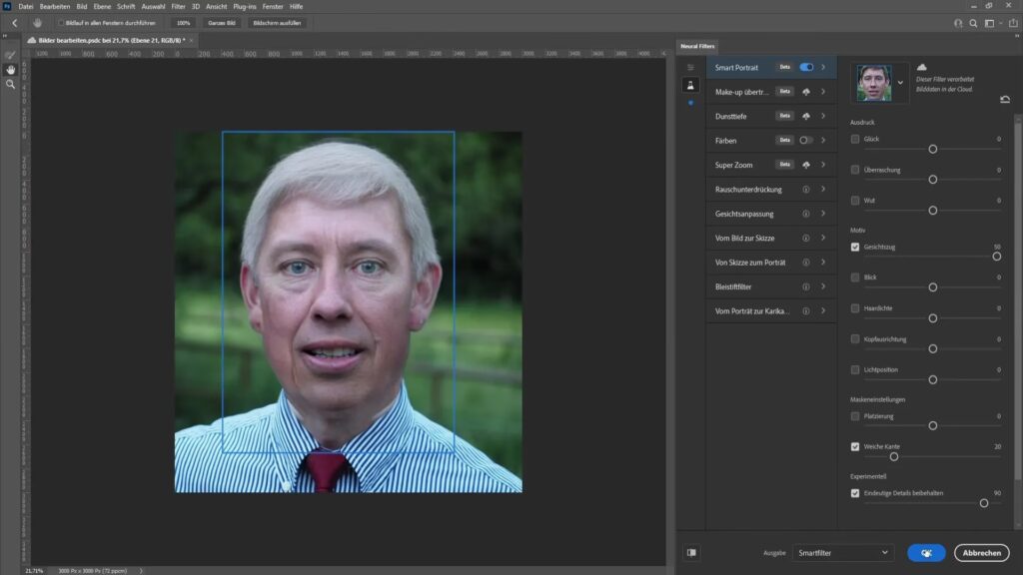Select the Zoom tool in left toolbar

tap(11, 85)
